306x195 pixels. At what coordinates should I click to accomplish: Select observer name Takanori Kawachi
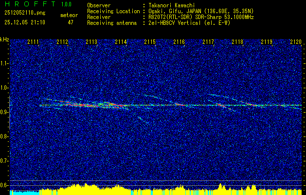point(172,5)
